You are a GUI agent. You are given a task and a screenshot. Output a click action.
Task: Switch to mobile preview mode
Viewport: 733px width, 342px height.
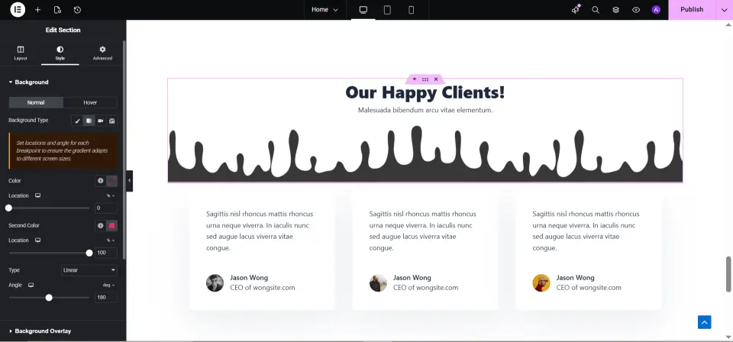tap(411, 10)
